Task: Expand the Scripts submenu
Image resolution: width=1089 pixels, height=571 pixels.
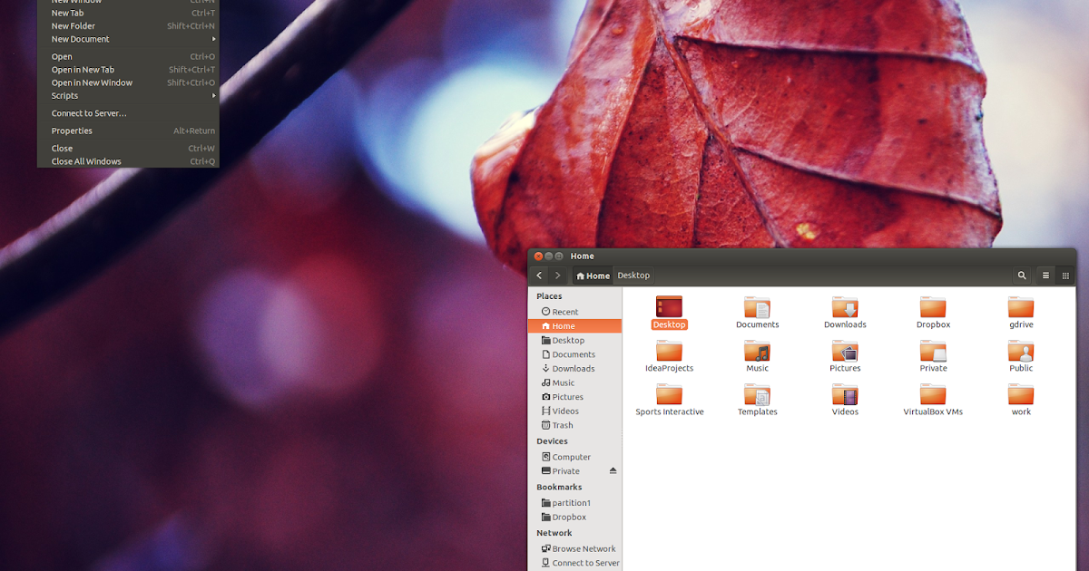Action: click(64, 95)
